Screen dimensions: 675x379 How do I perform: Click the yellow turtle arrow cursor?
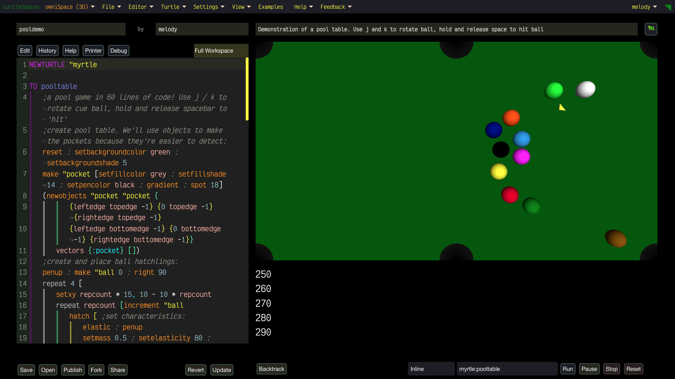[x=562, y=107]
